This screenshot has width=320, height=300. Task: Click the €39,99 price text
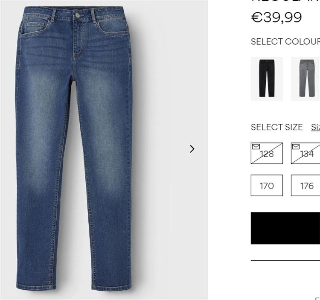[x=276, y=17]
